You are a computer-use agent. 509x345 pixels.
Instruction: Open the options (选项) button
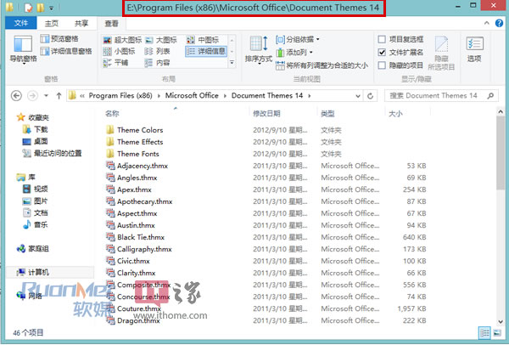(474, 49)
